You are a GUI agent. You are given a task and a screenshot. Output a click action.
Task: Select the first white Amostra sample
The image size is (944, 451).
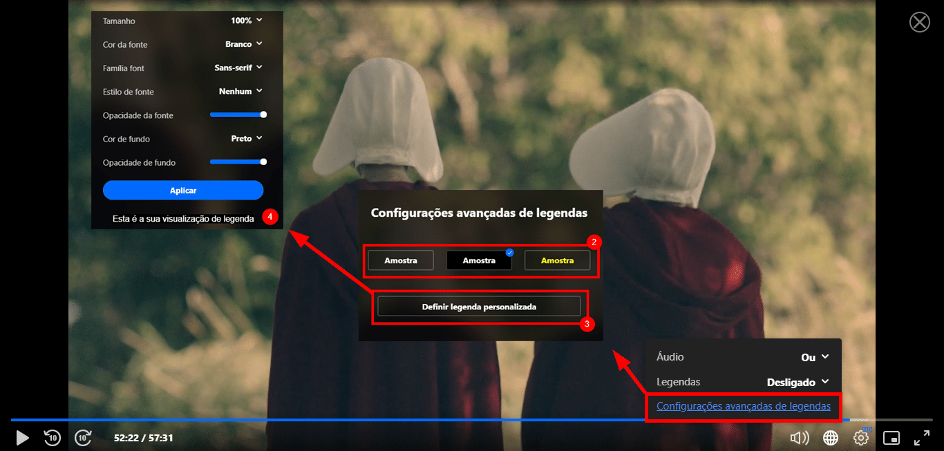[x=401, y=260]
